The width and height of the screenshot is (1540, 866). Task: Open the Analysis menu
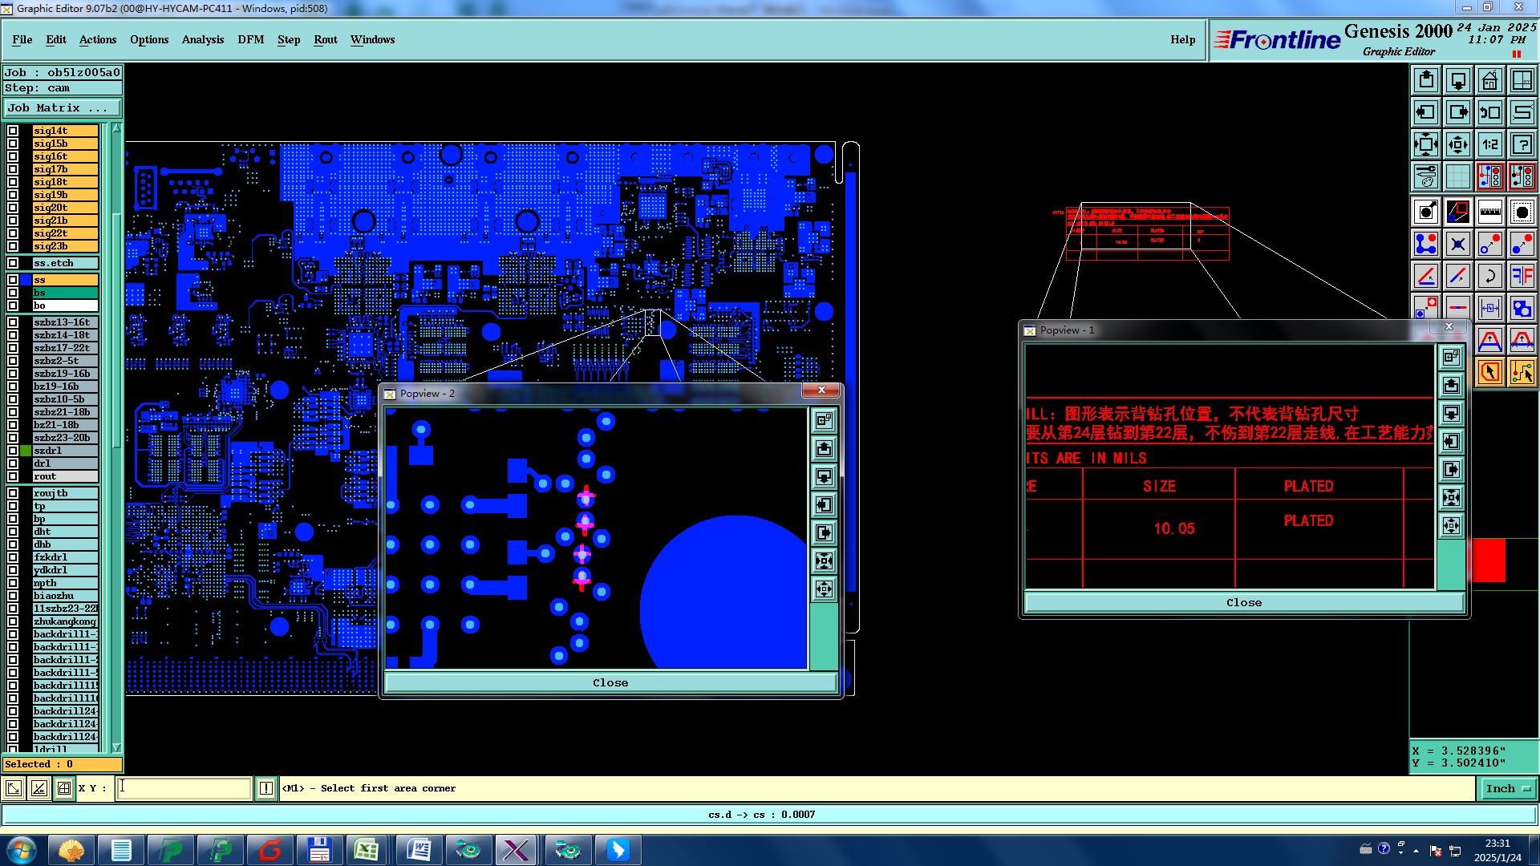coord(202,39)
